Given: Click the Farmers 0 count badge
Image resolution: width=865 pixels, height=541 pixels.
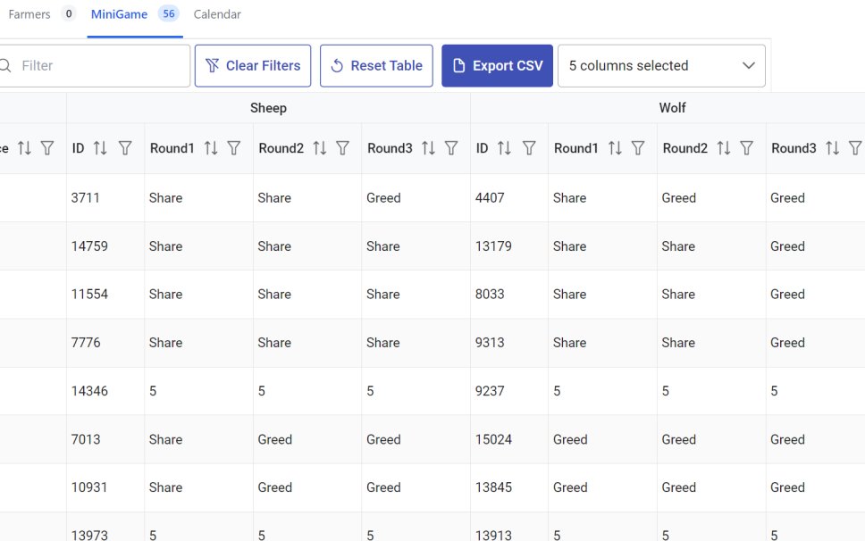Looking at the screenshot, I should tap(69, 13).
